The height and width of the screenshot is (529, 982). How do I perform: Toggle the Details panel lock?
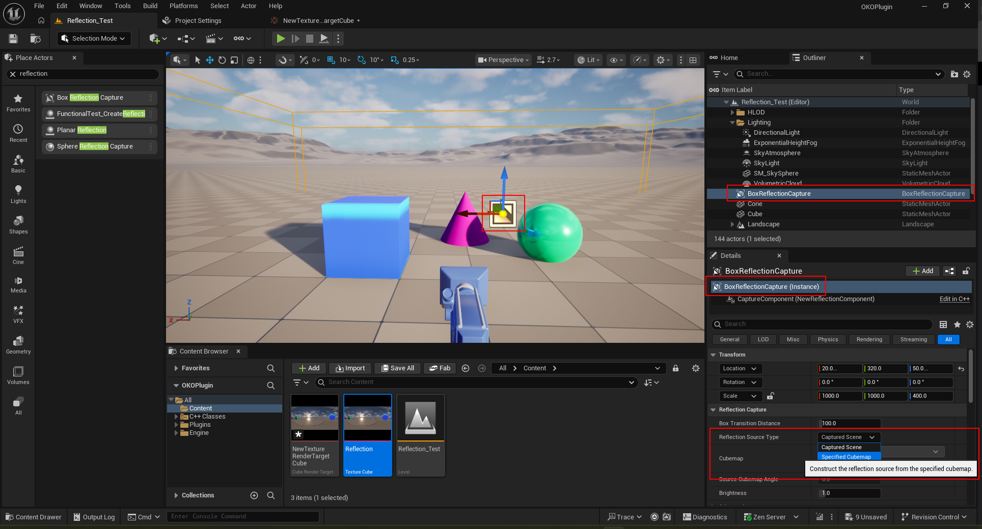tap(966, 271)
